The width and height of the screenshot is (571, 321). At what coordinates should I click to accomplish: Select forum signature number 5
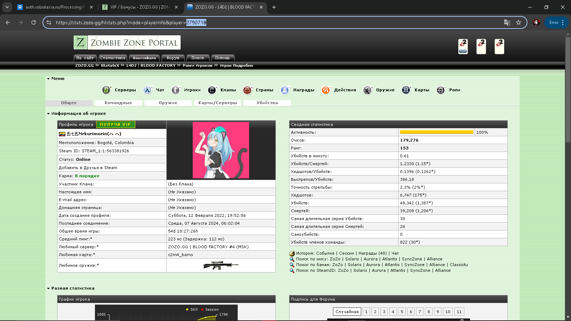[402, 312]
